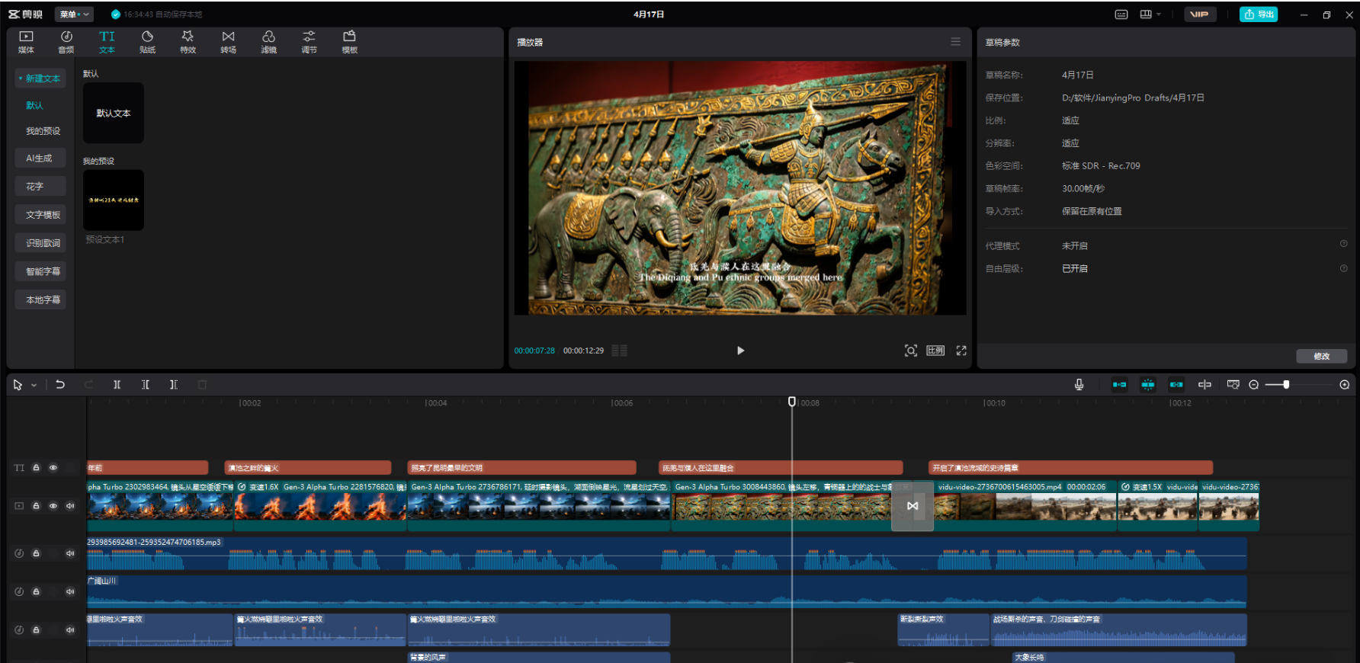This screenshot has height=663, width=1360.
Task: Mute the main video track
Action: [70, 506]
